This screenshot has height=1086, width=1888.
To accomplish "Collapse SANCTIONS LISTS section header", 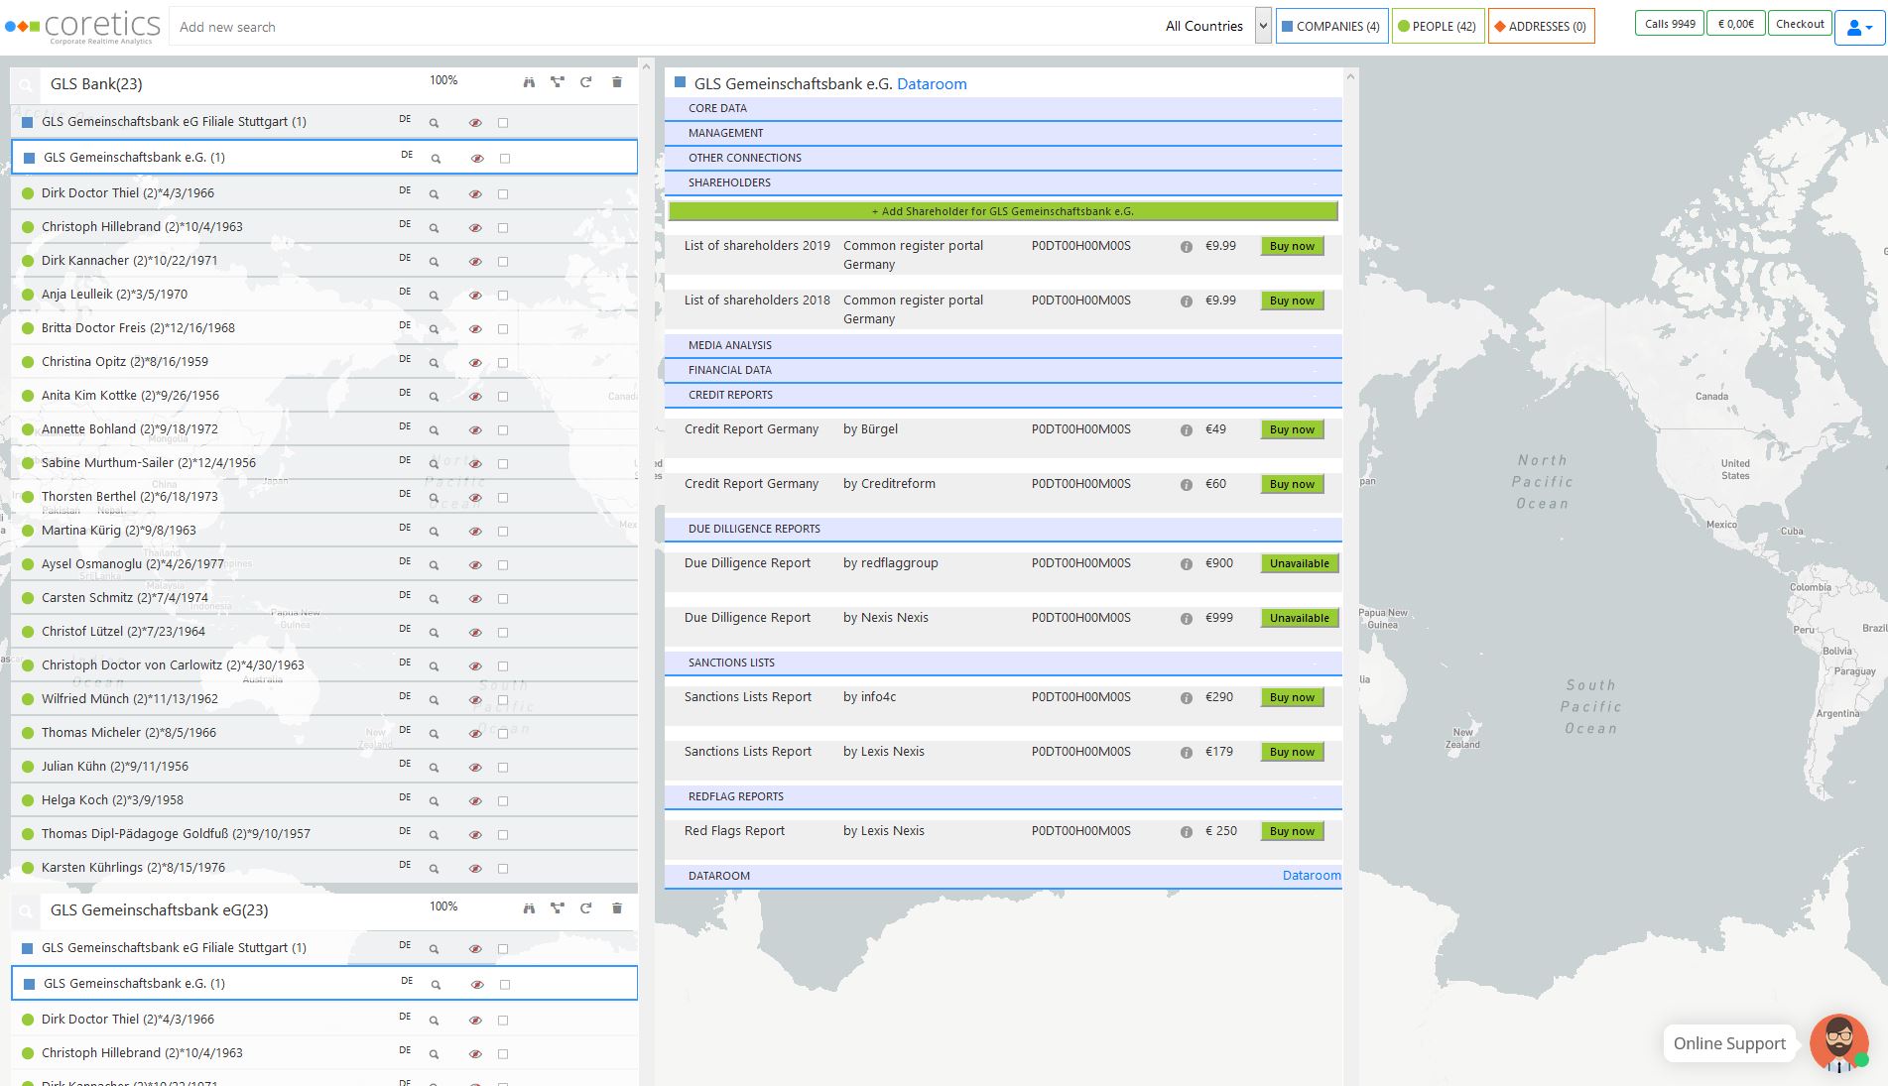I will pos(1003,663).
